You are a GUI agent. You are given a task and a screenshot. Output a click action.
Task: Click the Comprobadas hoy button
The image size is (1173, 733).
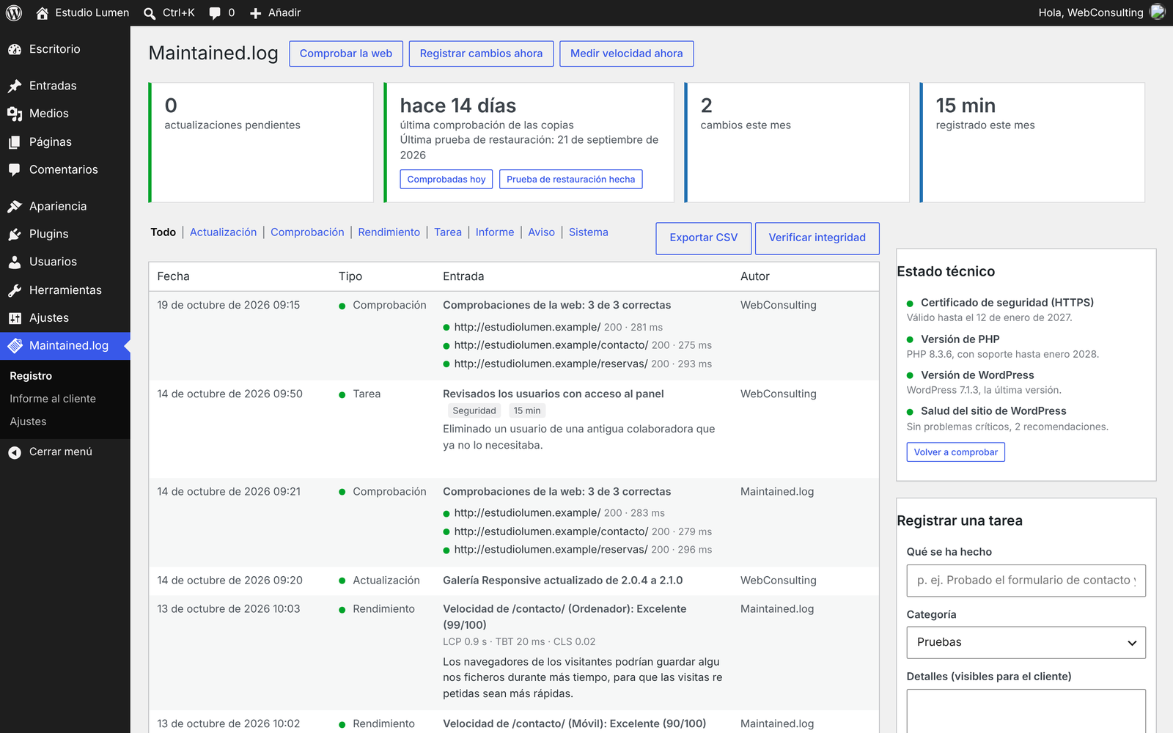click(446, 180)
